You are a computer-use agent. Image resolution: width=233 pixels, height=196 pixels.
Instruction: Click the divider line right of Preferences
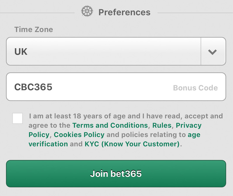pyautogui.click(x=195, y=13)
